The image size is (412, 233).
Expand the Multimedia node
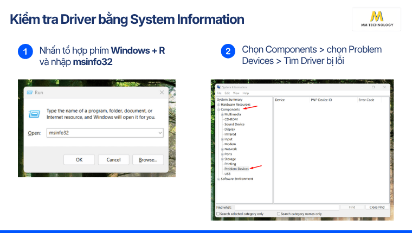click(x=222, y=114)
